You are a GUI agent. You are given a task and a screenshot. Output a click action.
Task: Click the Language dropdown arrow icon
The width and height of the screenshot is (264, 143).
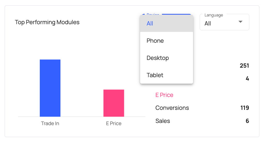tap(240, 22)
